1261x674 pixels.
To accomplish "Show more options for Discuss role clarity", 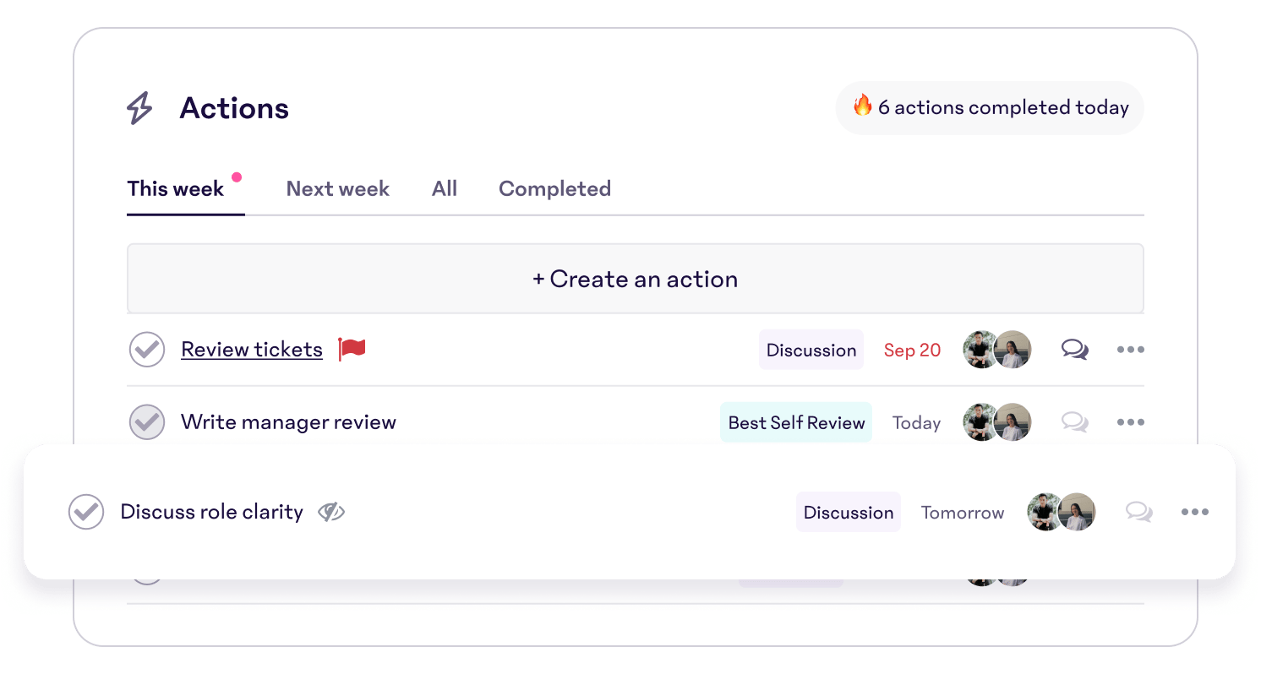I will [x=1194, y=512].
